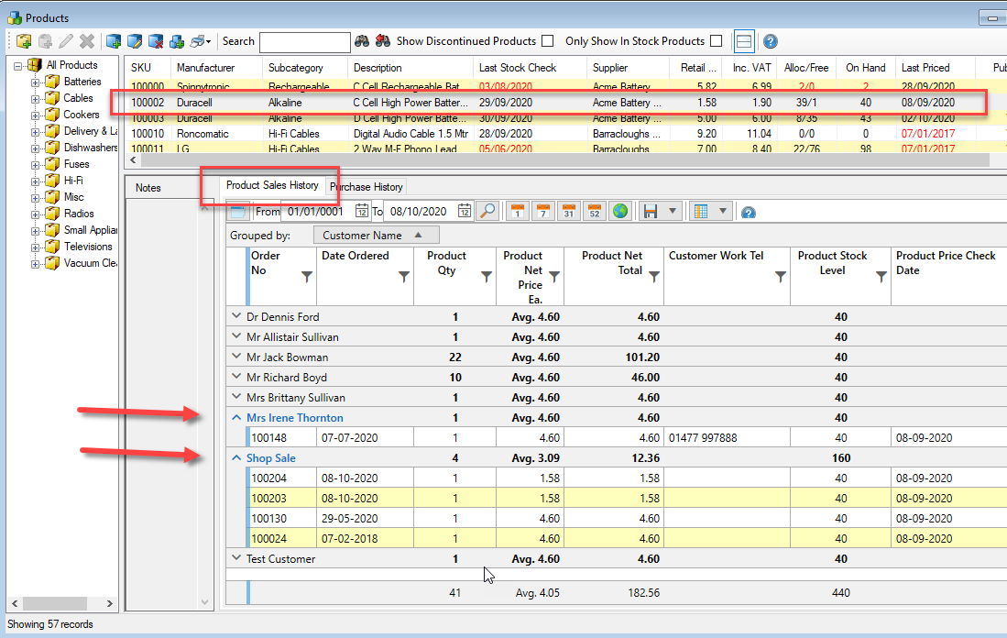Collapse the Shop Sale customer group

coord(235,458)
